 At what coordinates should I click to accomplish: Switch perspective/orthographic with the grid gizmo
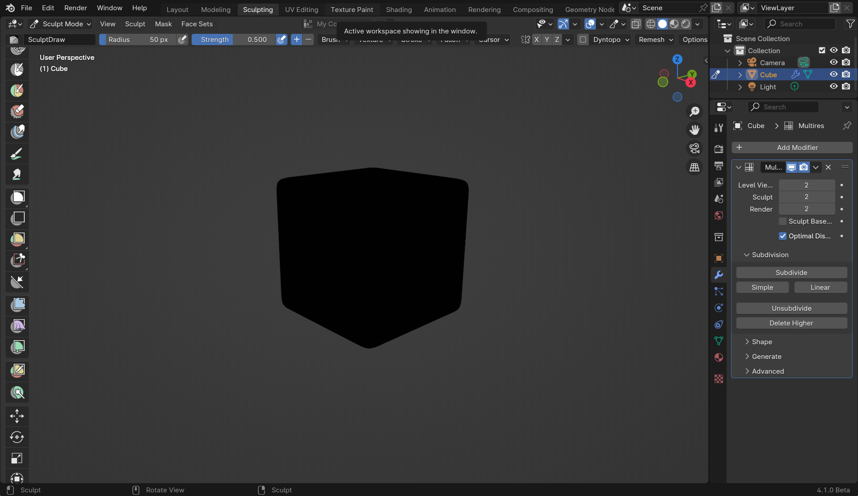coord(694,167)
